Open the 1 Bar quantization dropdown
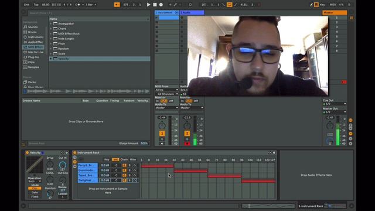 (x=91, y=5)
